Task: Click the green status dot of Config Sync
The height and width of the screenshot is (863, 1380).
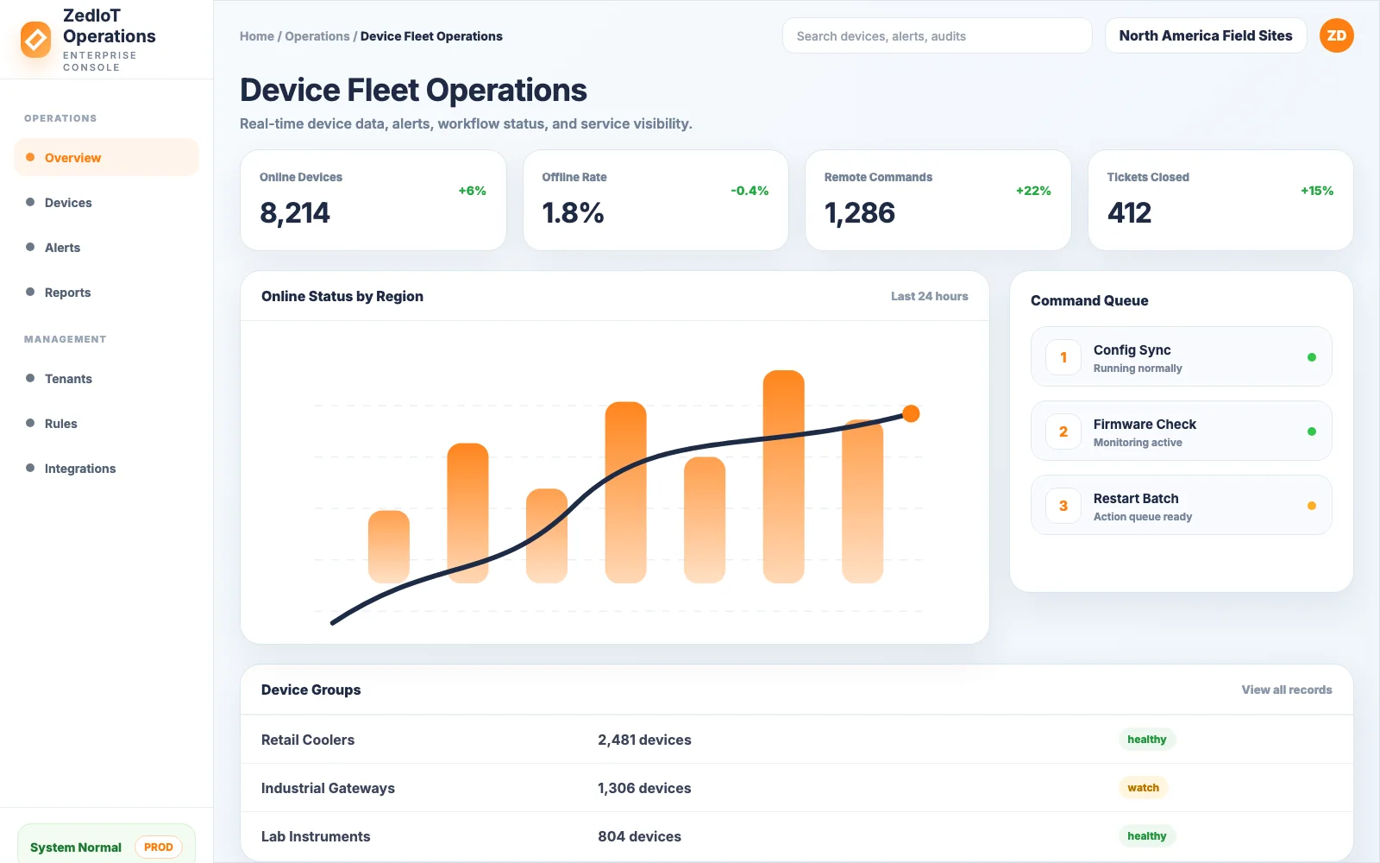Action: tap(1311, 357)
